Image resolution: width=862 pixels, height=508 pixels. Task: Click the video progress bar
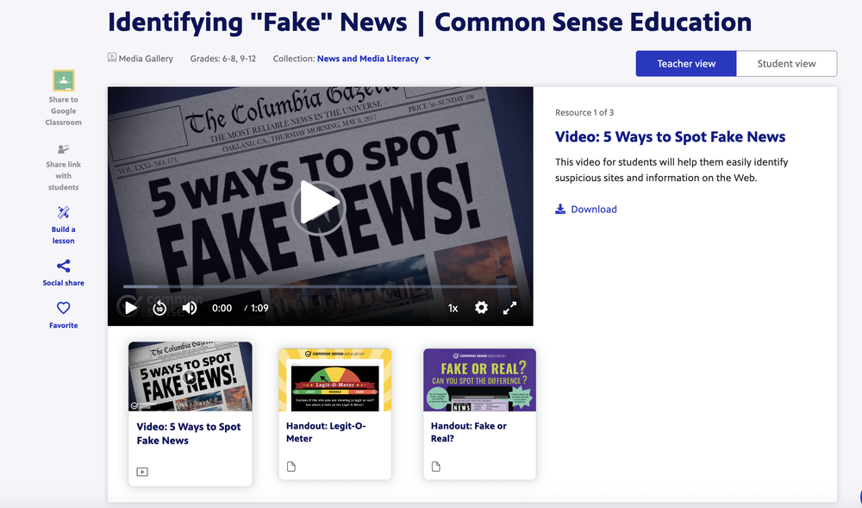pyautogui.click(x=320, y=286)
